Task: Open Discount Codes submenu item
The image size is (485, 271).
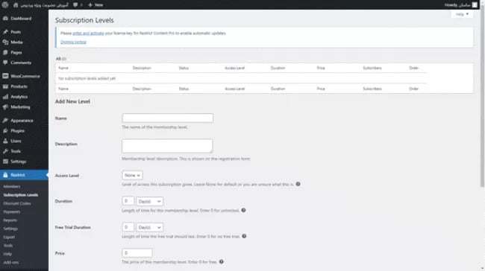Action: [x=17, y=204]
